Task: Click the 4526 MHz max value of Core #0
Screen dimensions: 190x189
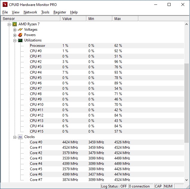Action: click(x=122, y=142)
